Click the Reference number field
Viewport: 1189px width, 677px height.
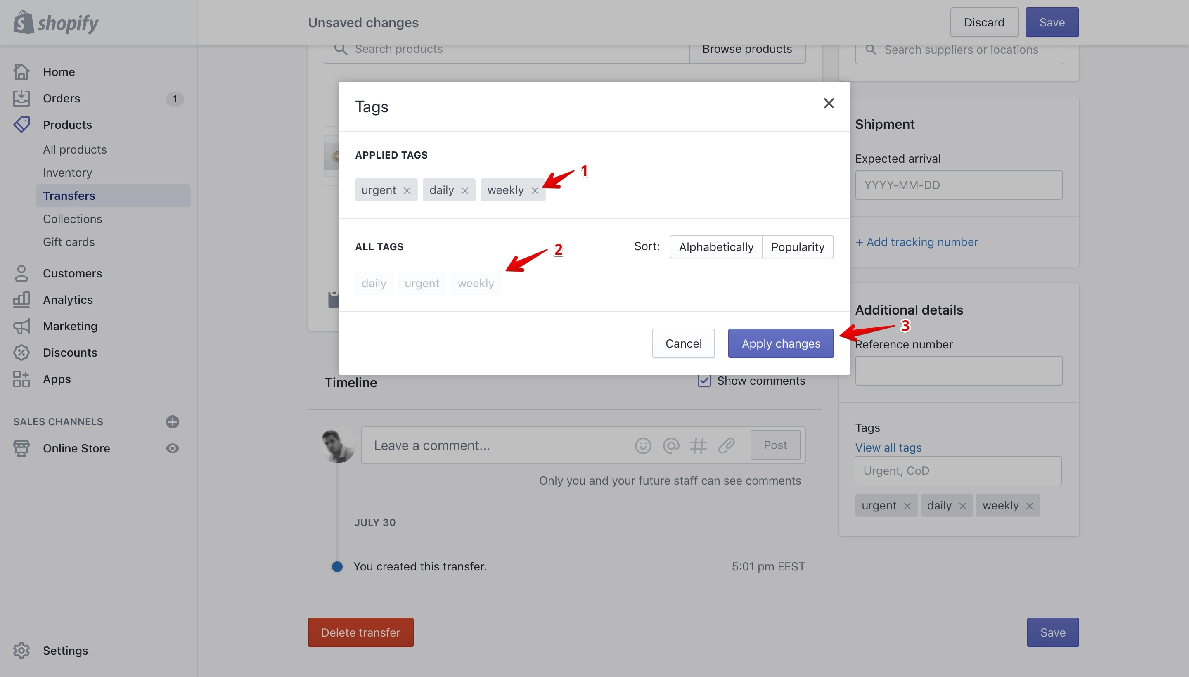tap(959, 371)
